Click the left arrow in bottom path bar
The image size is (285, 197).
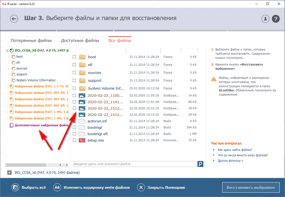click(x=9, y=172)
